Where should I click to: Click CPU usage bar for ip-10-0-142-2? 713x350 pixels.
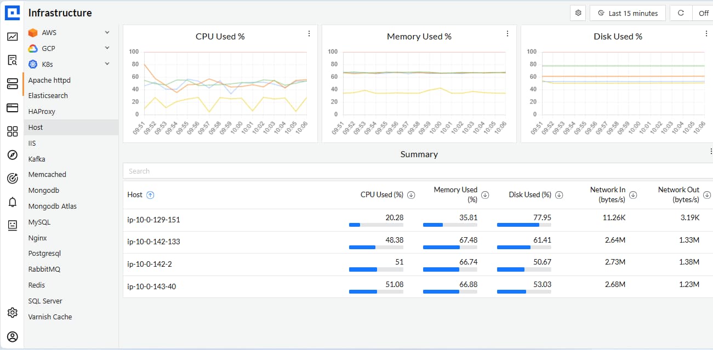point(362,269)
